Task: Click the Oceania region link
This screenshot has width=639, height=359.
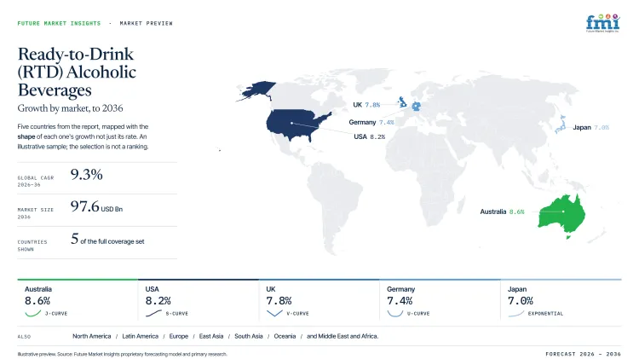Action: point(285,336)
